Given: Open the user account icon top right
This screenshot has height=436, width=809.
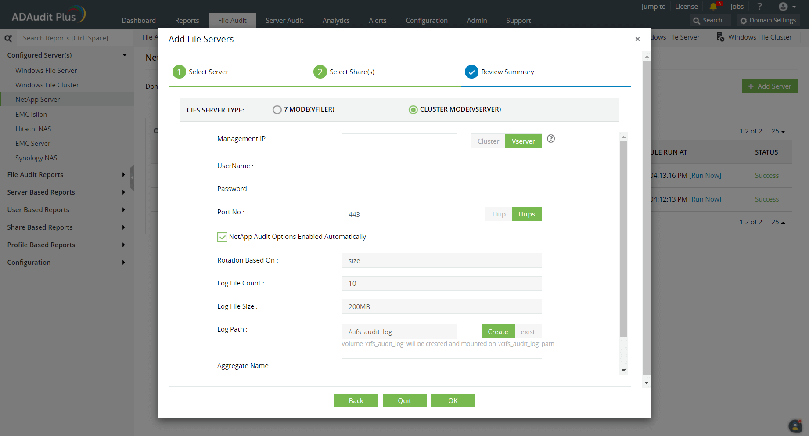Looking at the screenshot, I should [784, 6].
